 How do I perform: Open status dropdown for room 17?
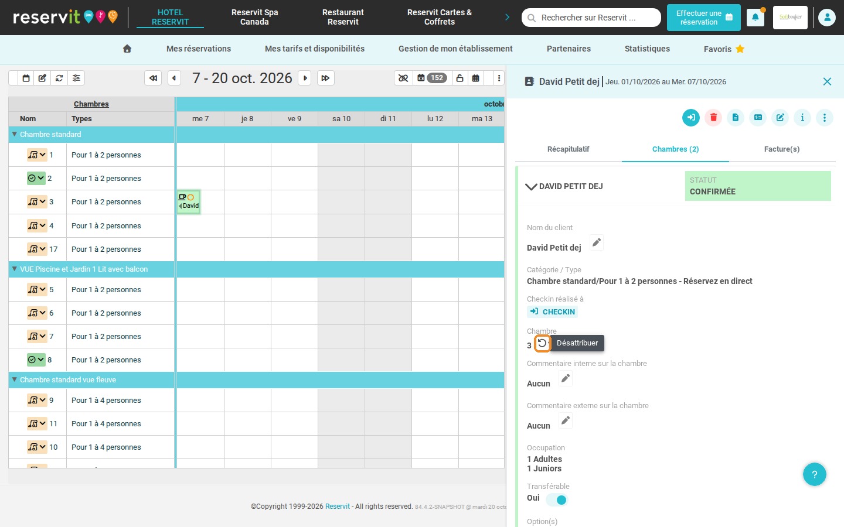(37, 249)
